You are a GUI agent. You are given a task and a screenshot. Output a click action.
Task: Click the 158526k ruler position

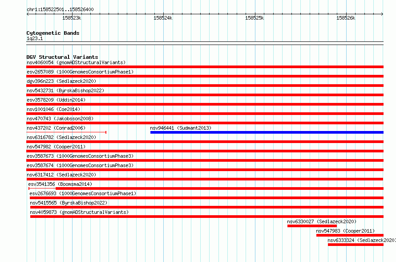tap(346, 18)
